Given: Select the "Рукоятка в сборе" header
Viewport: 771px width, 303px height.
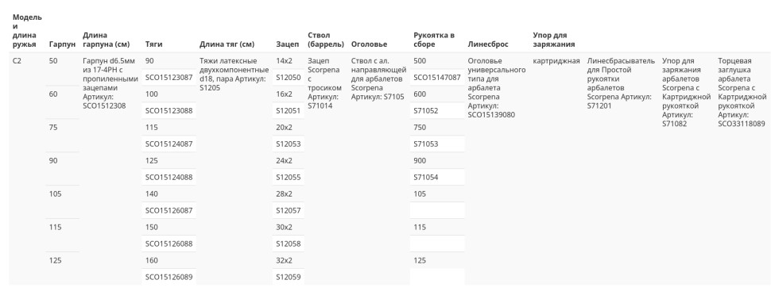Looking at the screenshot, I should (x=434, y=40).
